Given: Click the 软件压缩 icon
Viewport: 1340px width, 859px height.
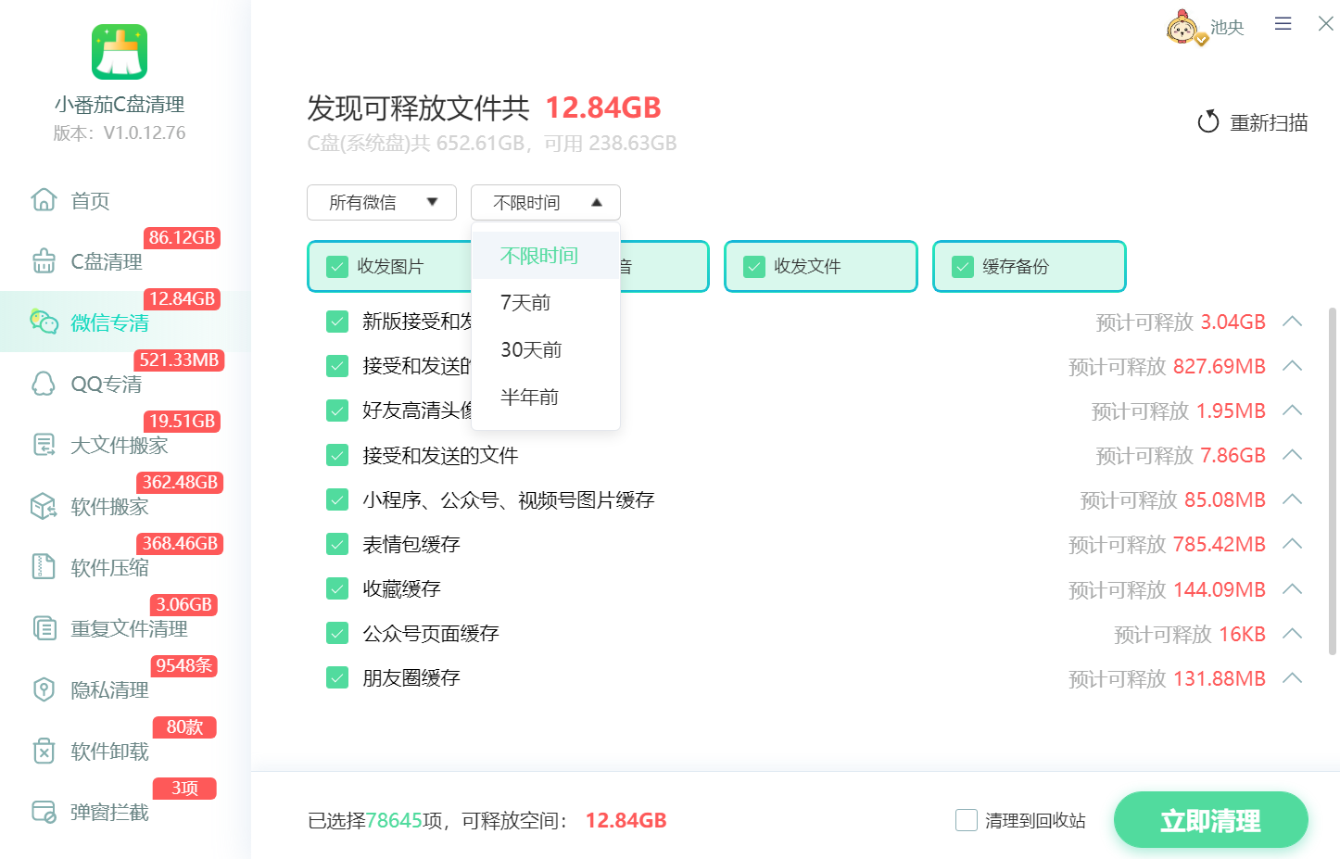Looking at the screenshot, I should point(44,566).
